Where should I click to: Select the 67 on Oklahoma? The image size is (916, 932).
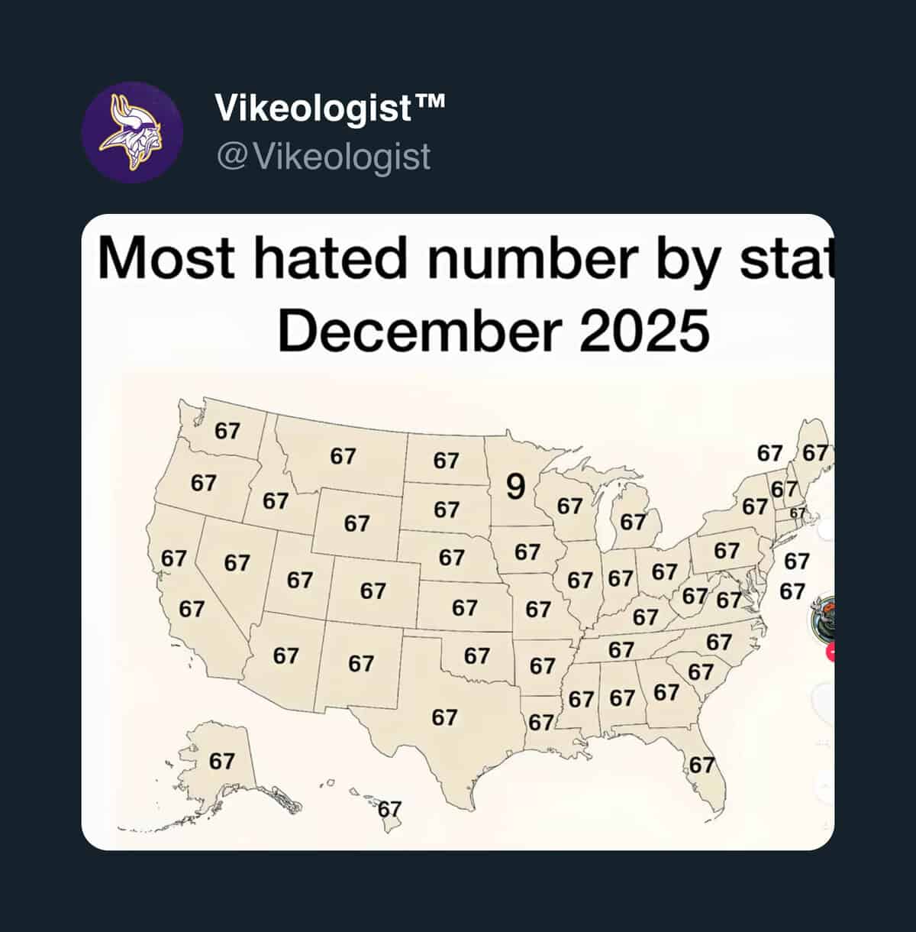476,655
